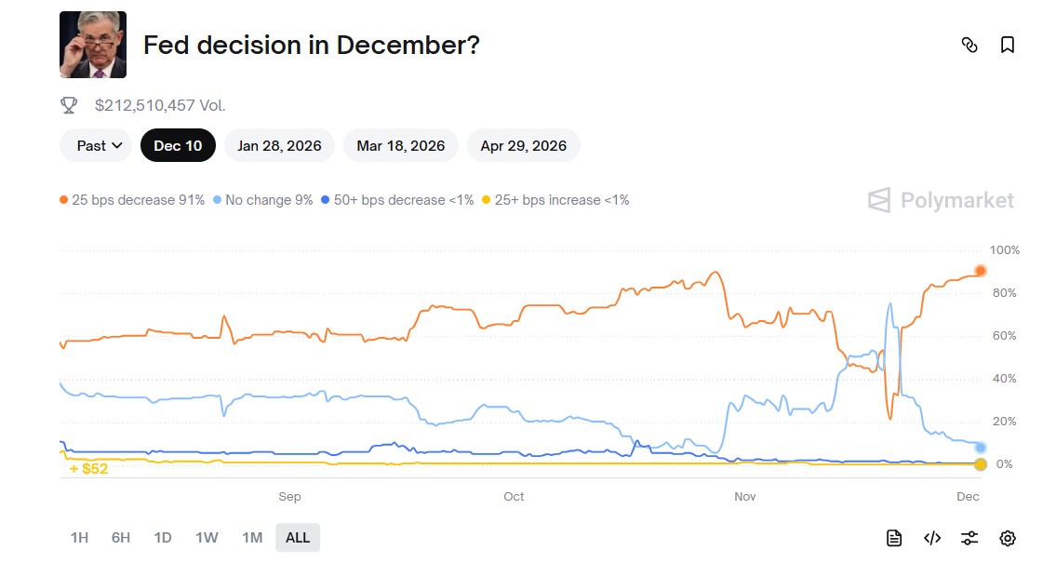Open the chart filter sliders icon
This screenshot has width=1043, height=563.
click(x=969, y=538)
